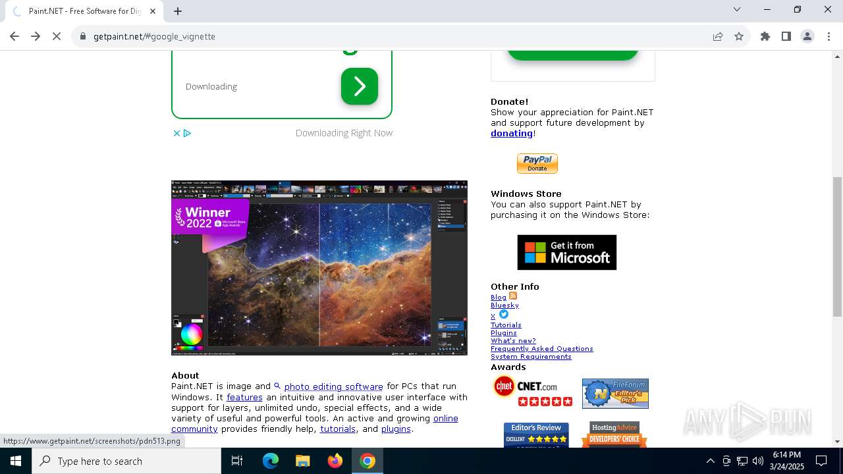Stop loading the page
The image size is (843, 474).
(57, 36)
